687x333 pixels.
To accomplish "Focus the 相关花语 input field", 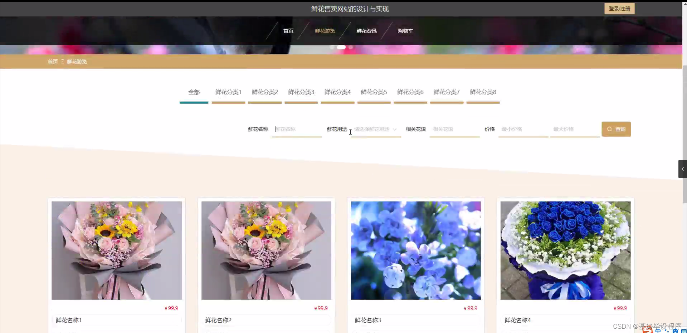I will point(454,129).
